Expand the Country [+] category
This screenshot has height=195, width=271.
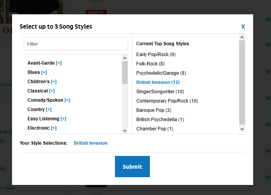(x=49, y=109)
